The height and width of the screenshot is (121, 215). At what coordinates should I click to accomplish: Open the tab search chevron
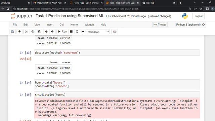click(x=195, y=3)
